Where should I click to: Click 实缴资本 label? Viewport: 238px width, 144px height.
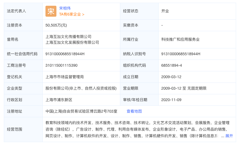[131, 25]
